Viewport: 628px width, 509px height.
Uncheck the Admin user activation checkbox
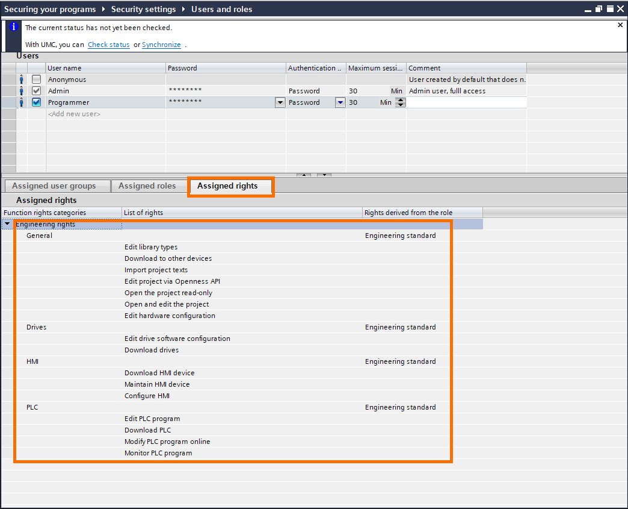click(36, 90)
